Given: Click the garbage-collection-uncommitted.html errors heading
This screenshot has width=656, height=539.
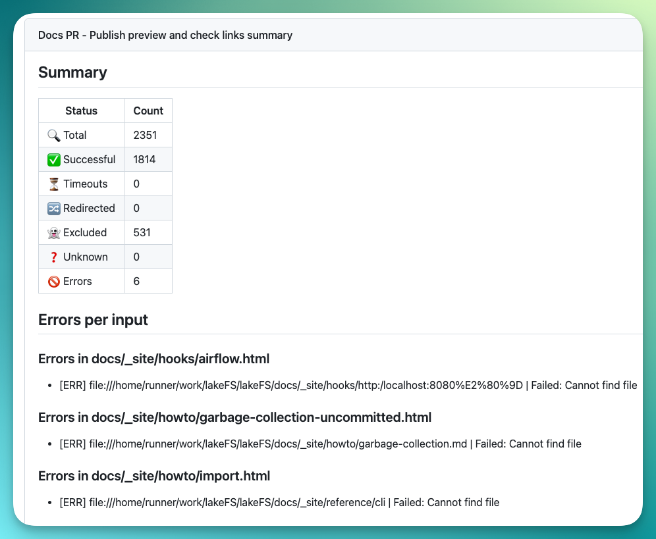Looking at the screenshot, I should [x=234, y=417].
